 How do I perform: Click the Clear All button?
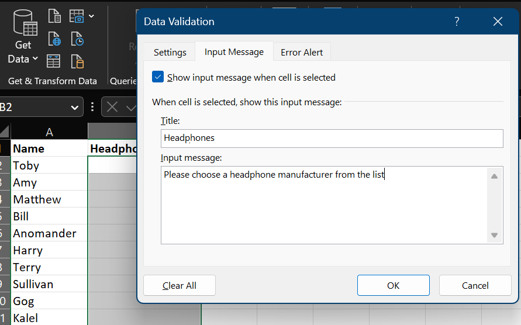coord(180,285)
